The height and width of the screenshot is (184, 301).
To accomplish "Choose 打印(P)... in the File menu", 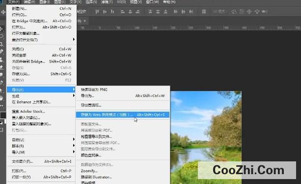I will pyautogui.click(x=41, y=171).
